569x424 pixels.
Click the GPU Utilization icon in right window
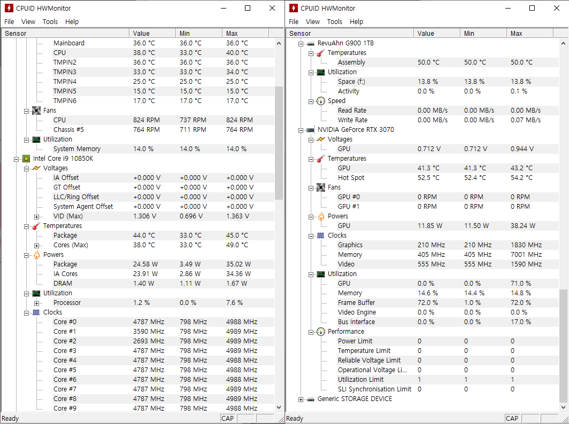click(x=321, y=274)
